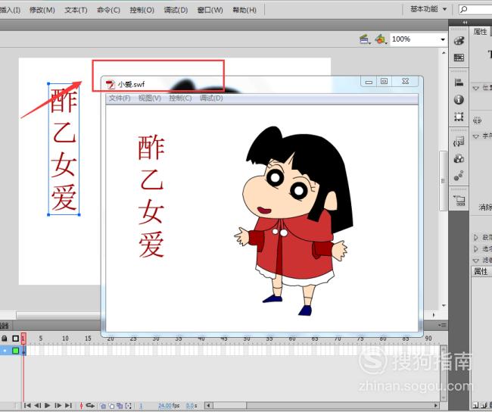Toggle show all layers as outlines
Viewport: 492px width, 412px height.
pyautogui.click(x=15, y=339)
